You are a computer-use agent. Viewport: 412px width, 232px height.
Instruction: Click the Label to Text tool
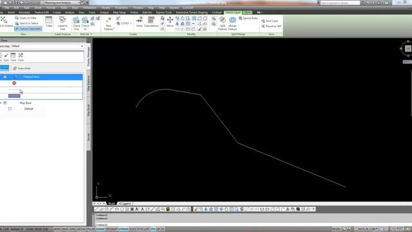tap(62, 23)
